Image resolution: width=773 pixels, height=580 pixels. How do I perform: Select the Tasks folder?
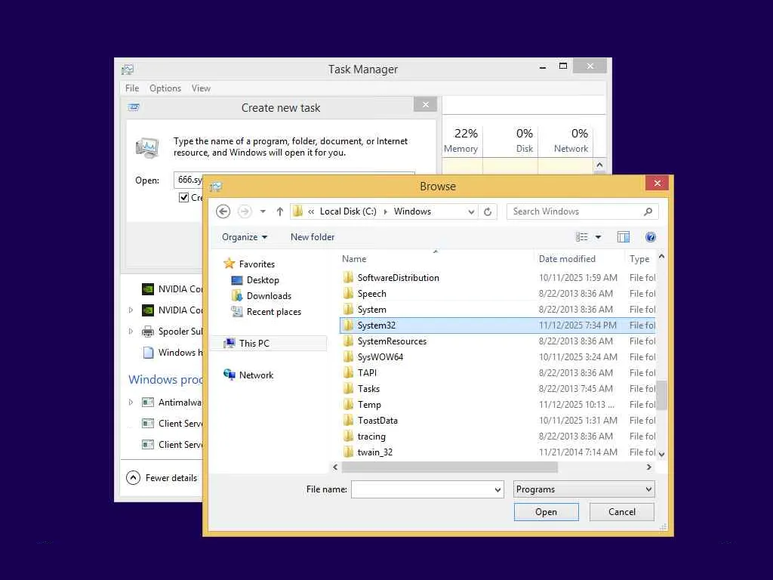coord(368,389)
